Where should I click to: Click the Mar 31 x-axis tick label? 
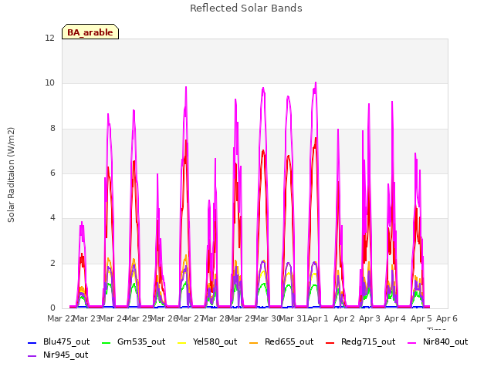click(293, 318)
